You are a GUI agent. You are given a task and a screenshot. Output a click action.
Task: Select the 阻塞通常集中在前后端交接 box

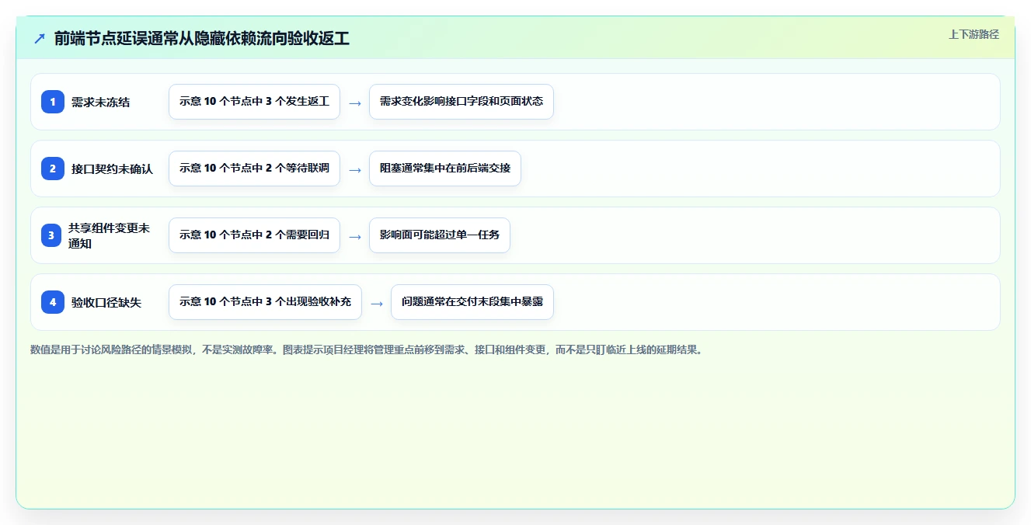[445, 169]
